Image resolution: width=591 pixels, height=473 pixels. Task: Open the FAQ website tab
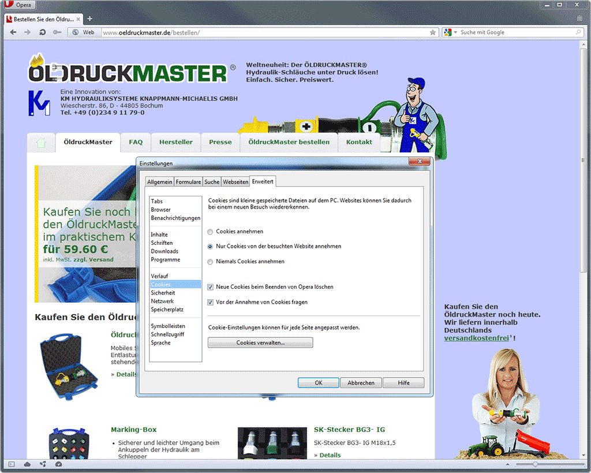pos(136,142)
